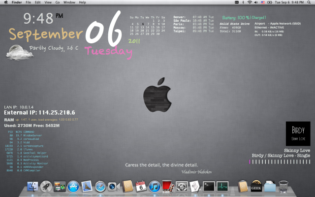Open the Help menu
The width and height of the screenshot is (315, 197).
click(82, 2)
